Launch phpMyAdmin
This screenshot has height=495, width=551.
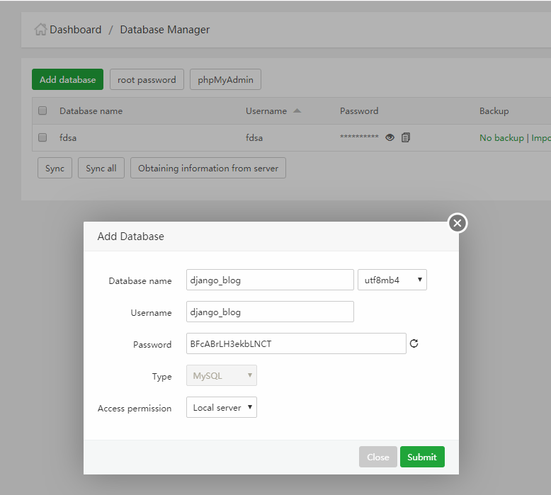pos(225,79)
